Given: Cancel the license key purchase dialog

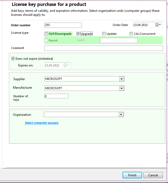Looking at the screenshot, I should [x=153, y=175].
